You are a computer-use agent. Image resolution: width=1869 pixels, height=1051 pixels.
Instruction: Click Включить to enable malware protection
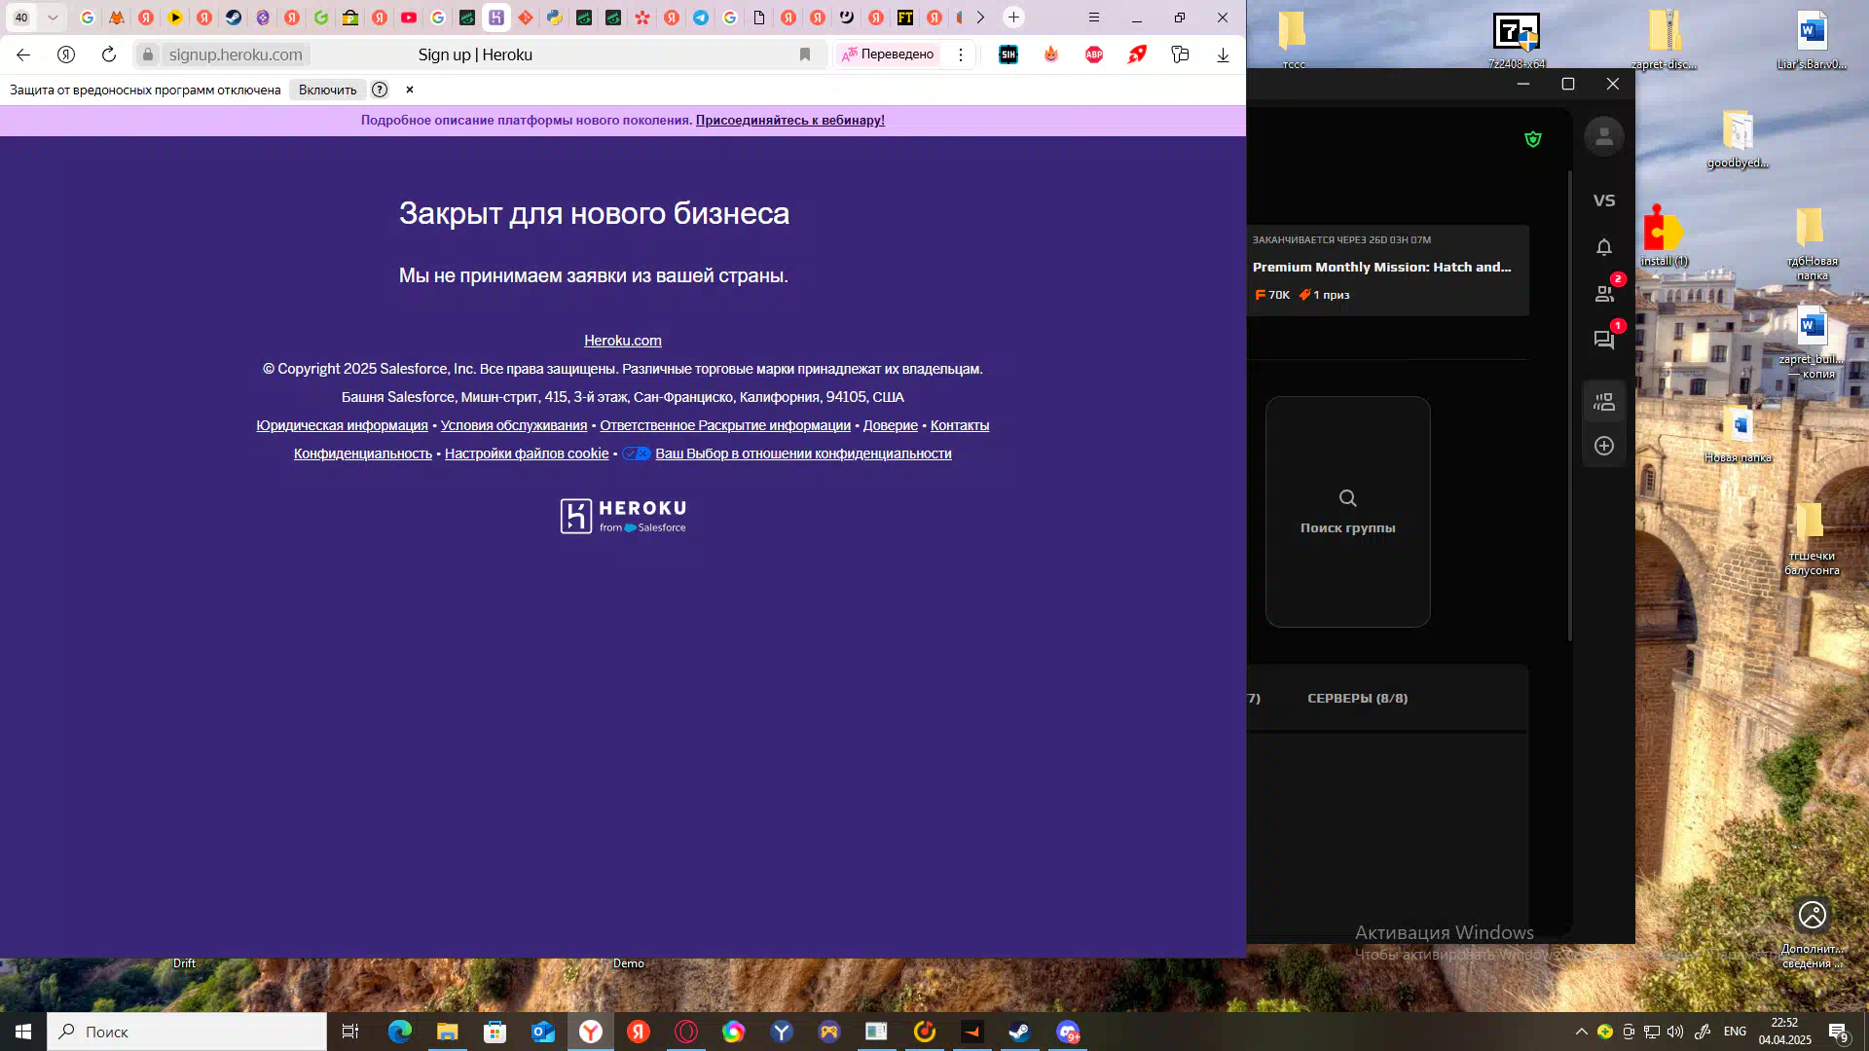pyautogui.click(x=327, y=90)
